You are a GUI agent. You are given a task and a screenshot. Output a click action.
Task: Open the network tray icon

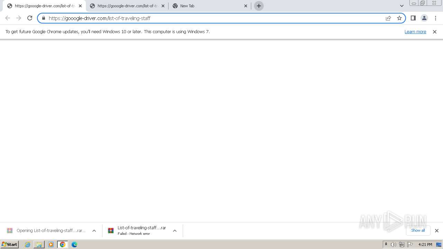click(x=402, y=245)
